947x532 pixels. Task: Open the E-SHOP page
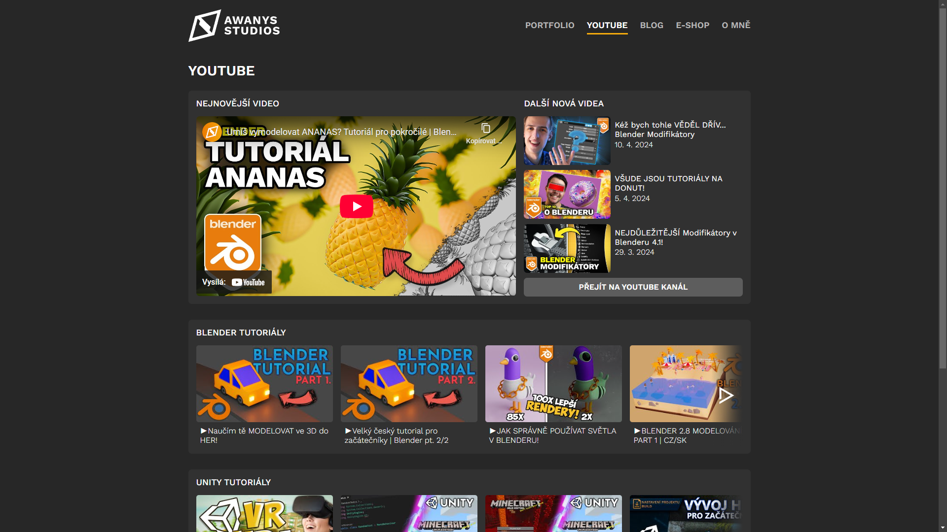692,25
